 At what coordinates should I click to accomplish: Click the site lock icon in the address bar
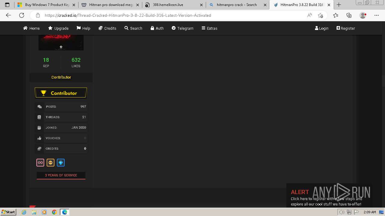coord(38,15)
